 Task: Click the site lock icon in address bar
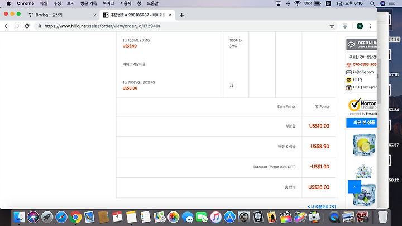pos(39,26)
